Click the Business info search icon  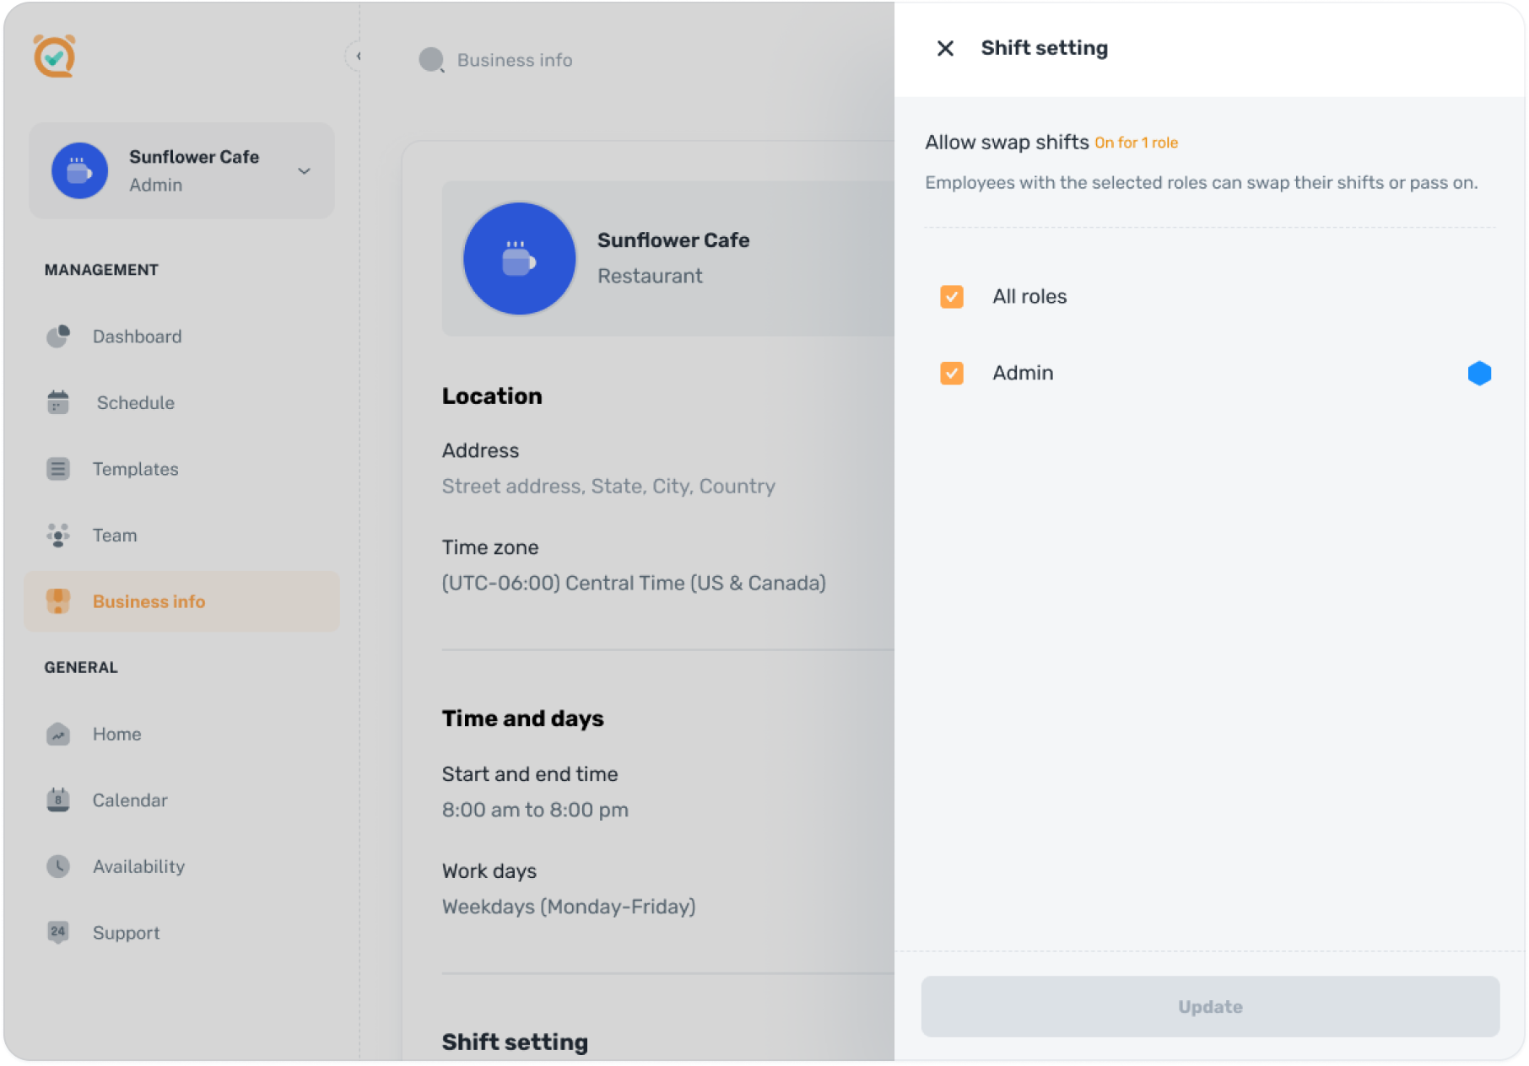click(431, 60)
